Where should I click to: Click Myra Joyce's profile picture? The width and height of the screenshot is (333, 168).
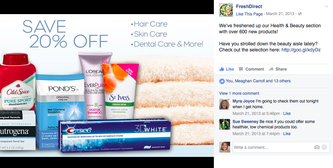(x=225, y=104)
